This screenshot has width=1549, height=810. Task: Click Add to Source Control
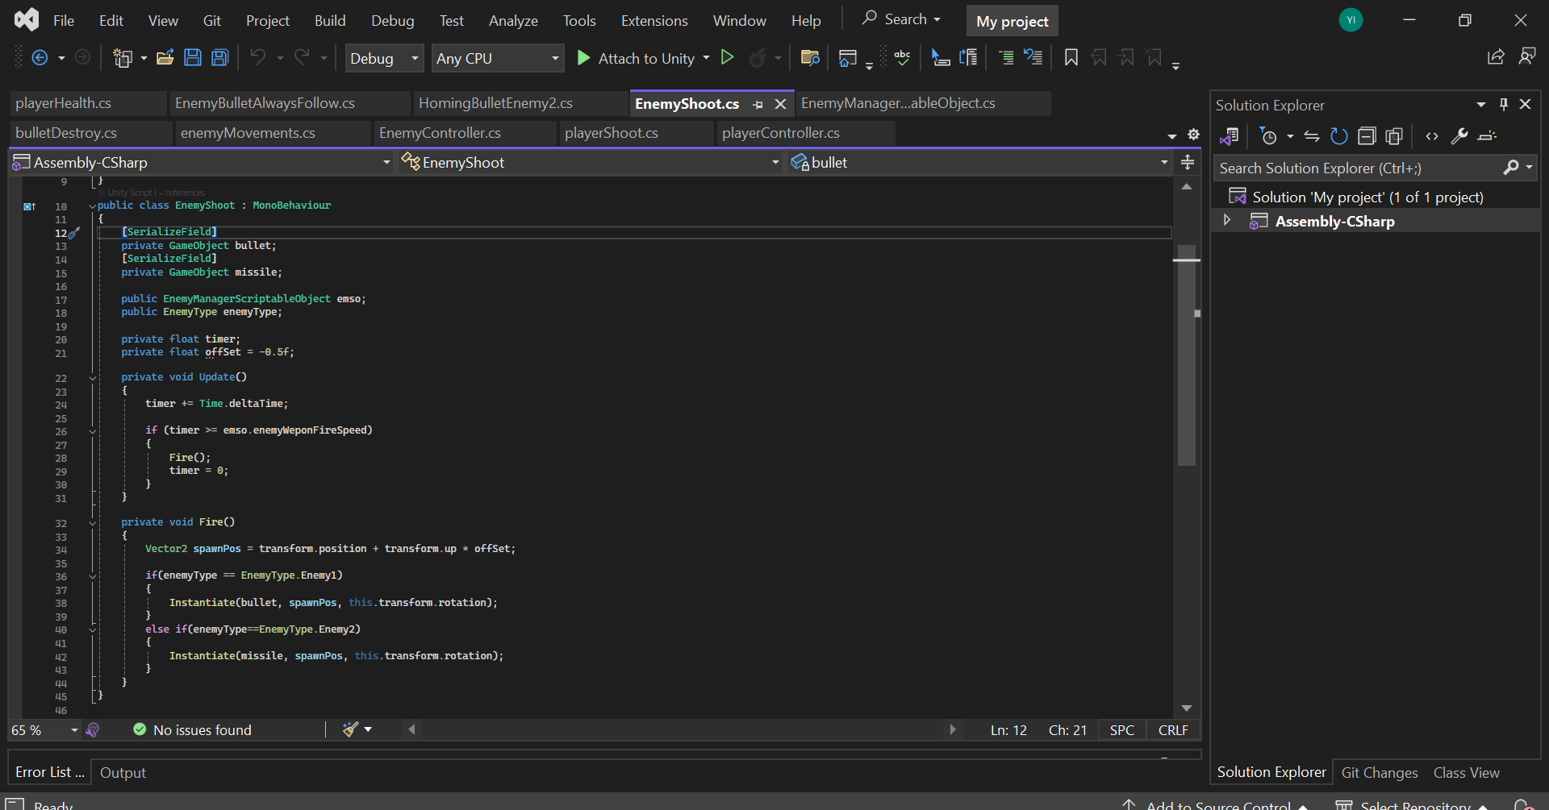pyautogui.click(x=1217, y=804)
